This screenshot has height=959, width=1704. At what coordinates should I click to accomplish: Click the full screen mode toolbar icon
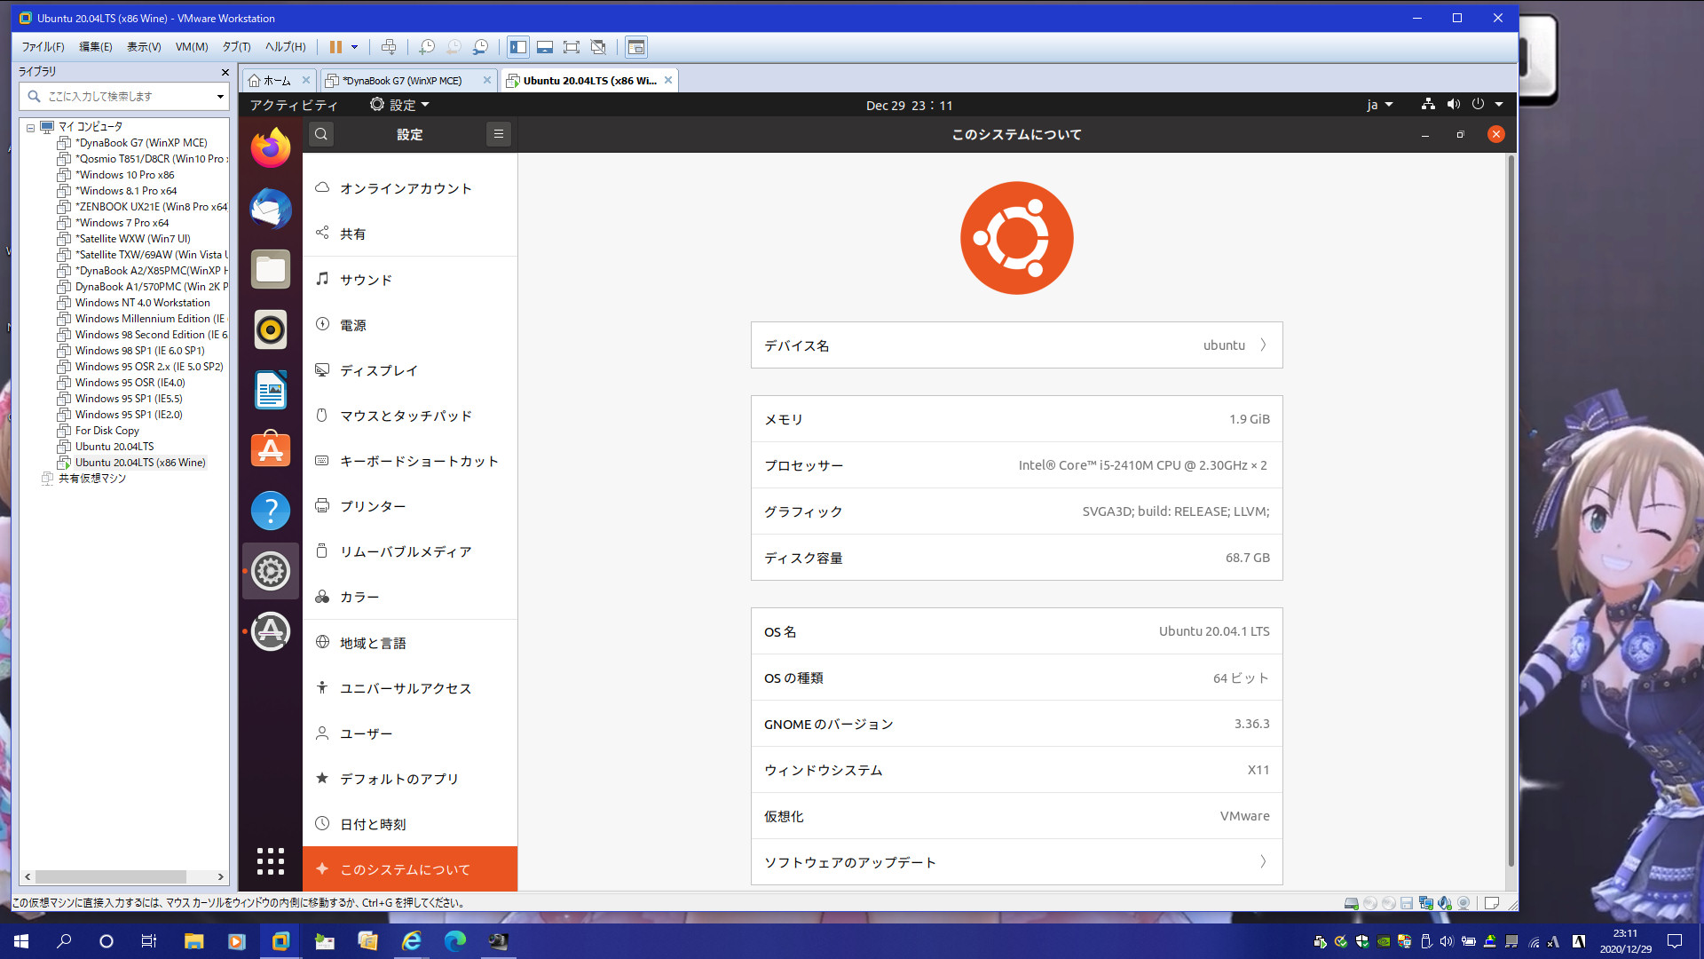(x=572, y=47)
